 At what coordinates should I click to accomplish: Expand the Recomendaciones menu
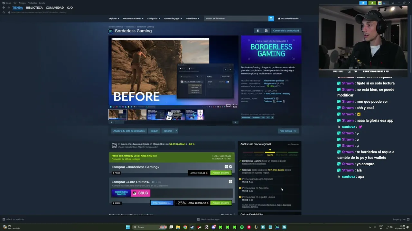(x=133, y=19)
